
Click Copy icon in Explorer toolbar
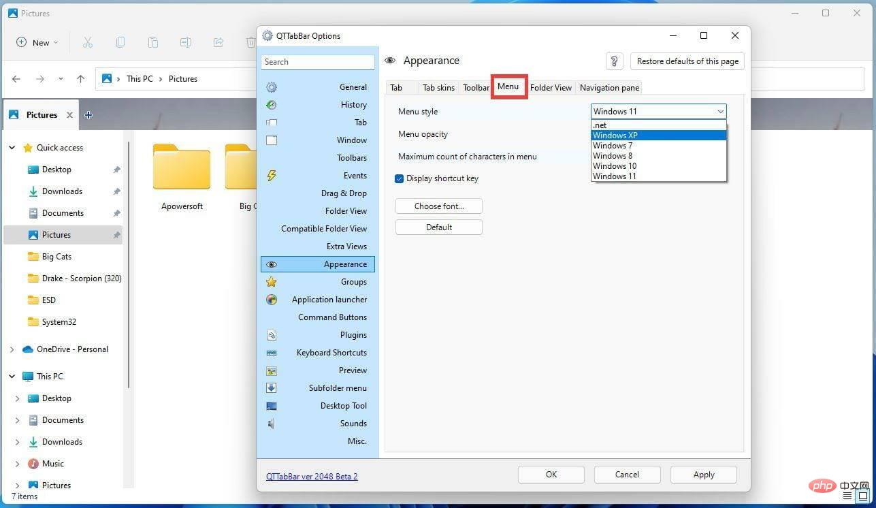coord(120,42)
